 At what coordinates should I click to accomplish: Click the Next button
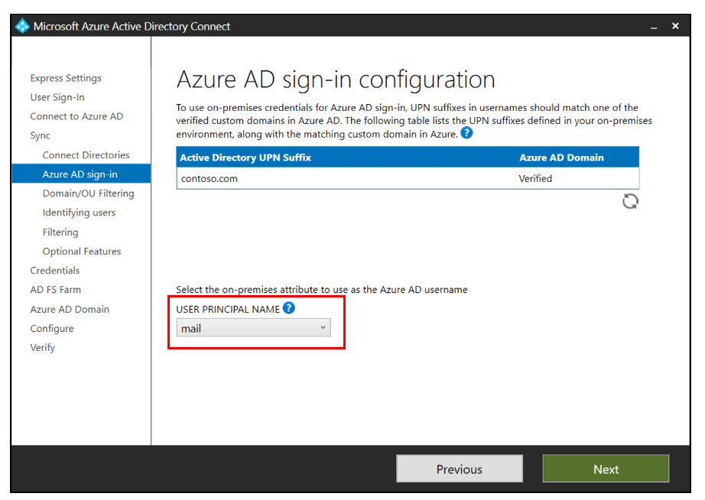[x=606, y=469]
